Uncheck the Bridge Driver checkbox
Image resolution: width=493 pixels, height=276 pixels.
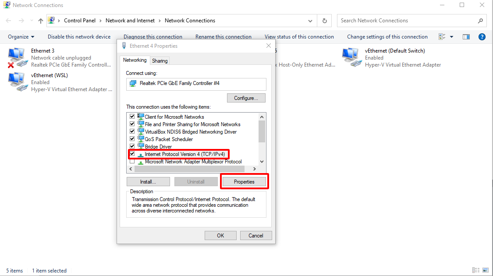(x=132, y=146)
